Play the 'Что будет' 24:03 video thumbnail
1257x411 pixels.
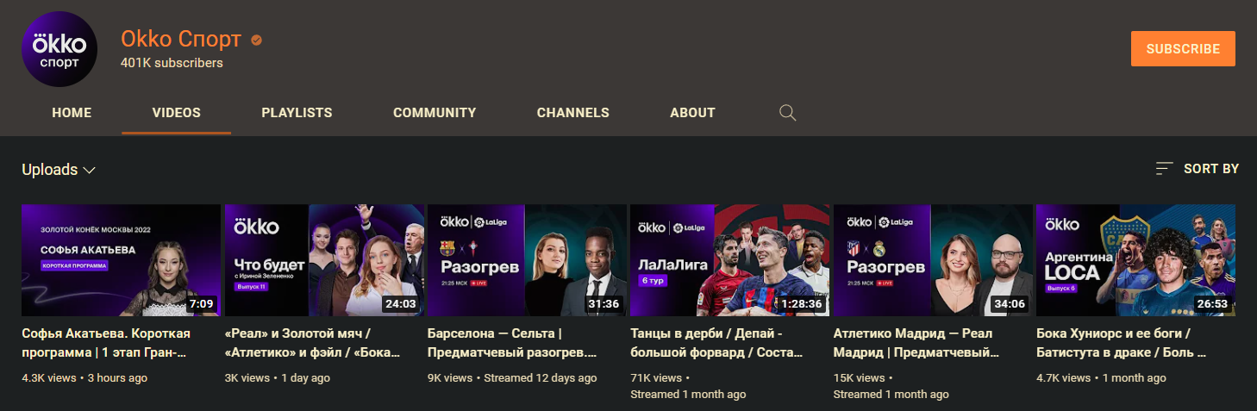point(324,260)
